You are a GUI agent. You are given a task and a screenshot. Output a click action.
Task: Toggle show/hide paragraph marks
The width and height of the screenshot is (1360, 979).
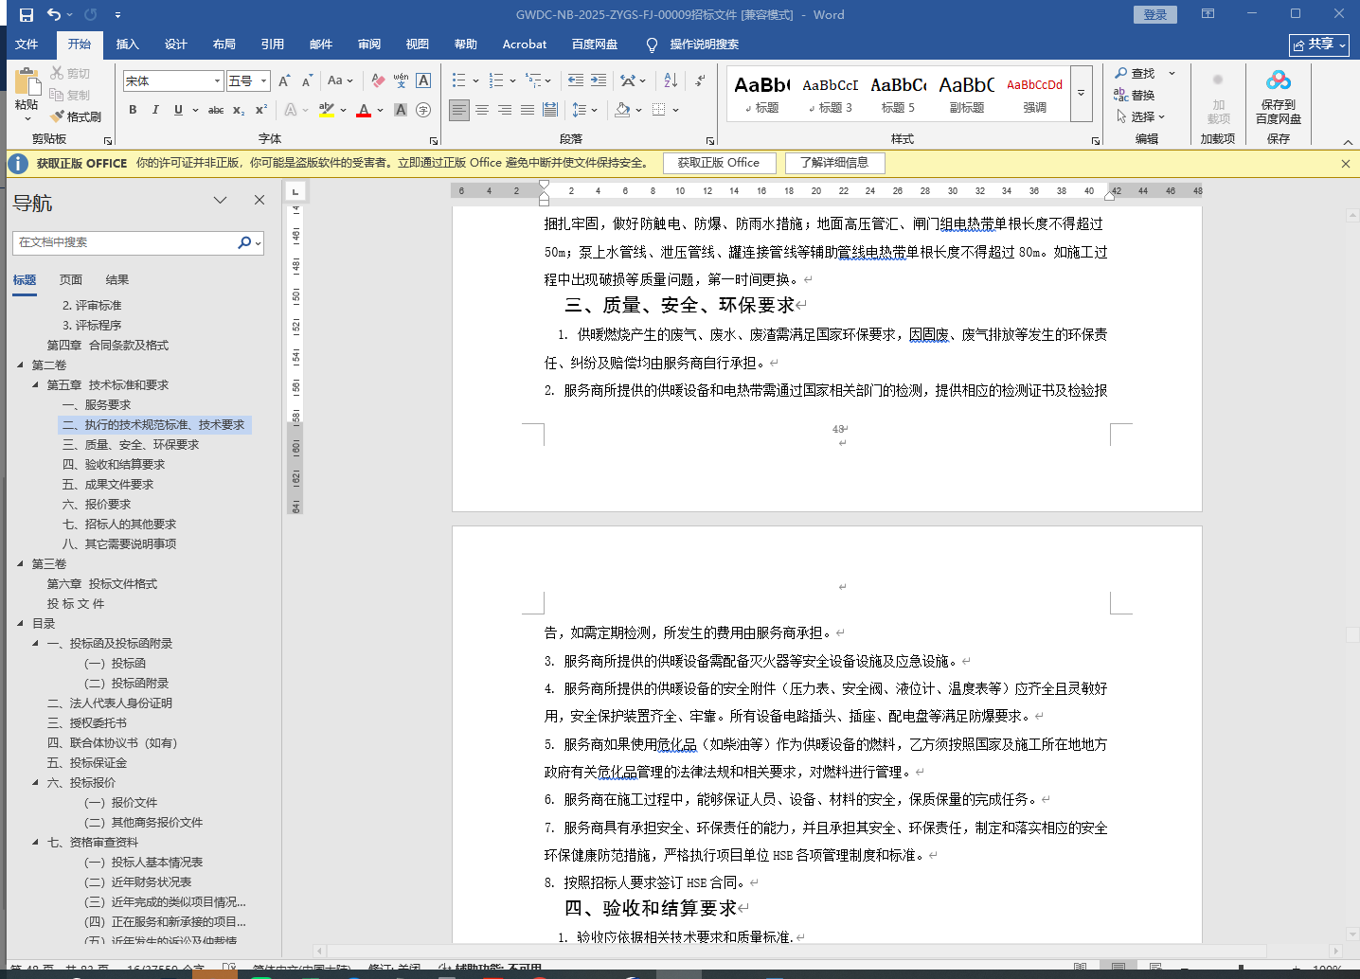(702, 80)
